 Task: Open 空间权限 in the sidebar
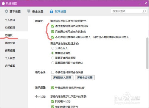(10, 28)
